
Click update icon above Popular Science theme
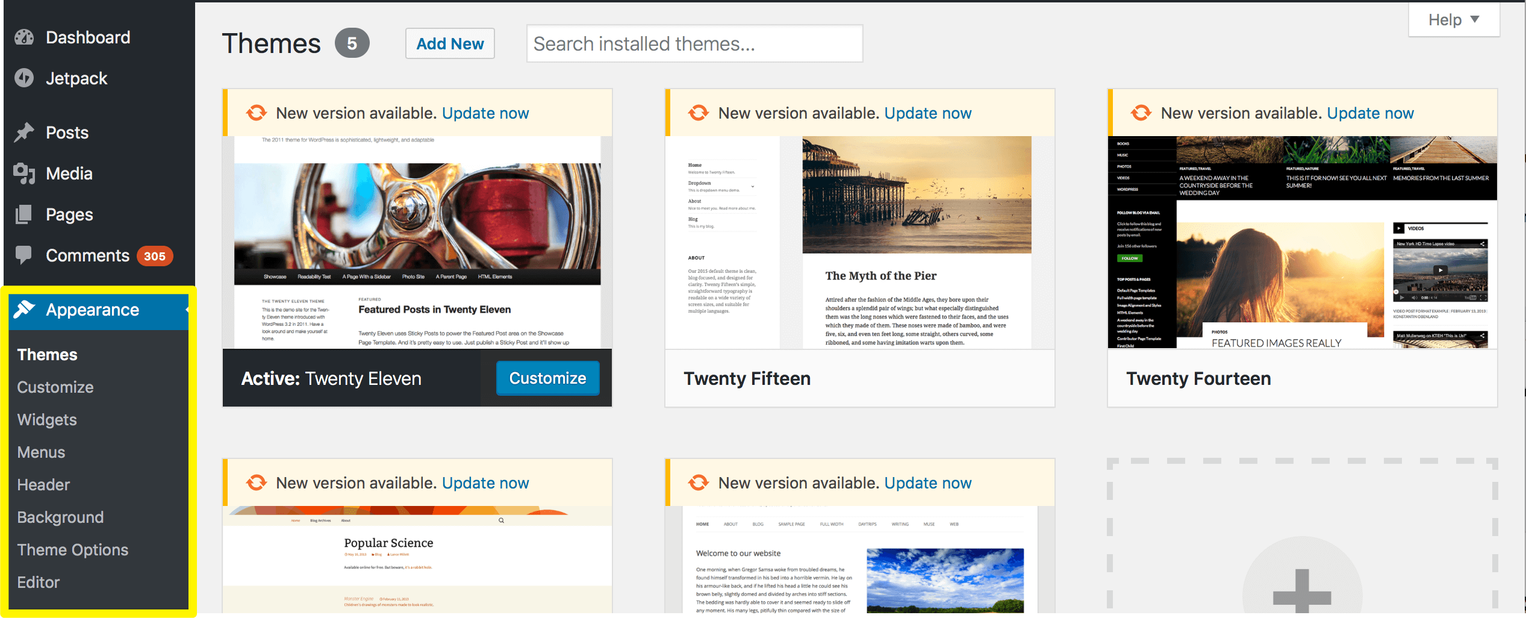click(x=257, y=483)
